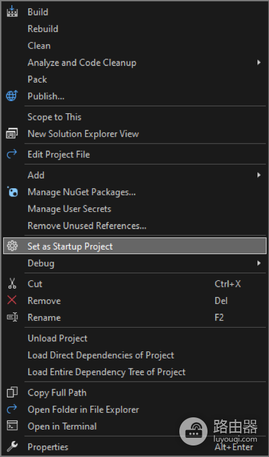This screenshot has width=269, height=457.
Task: Click the red X Remove icon
Action: point(12,300)
